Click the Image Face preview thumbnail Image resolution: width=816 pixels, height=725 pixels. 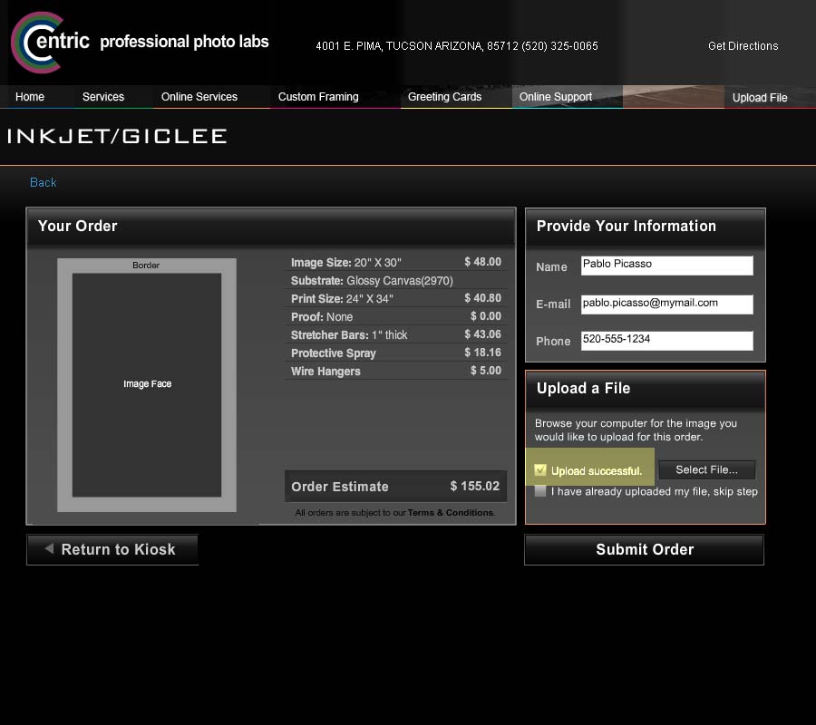[x=147, y=384]
